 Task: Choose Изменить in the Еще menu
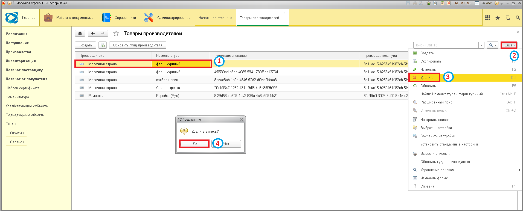465,70
